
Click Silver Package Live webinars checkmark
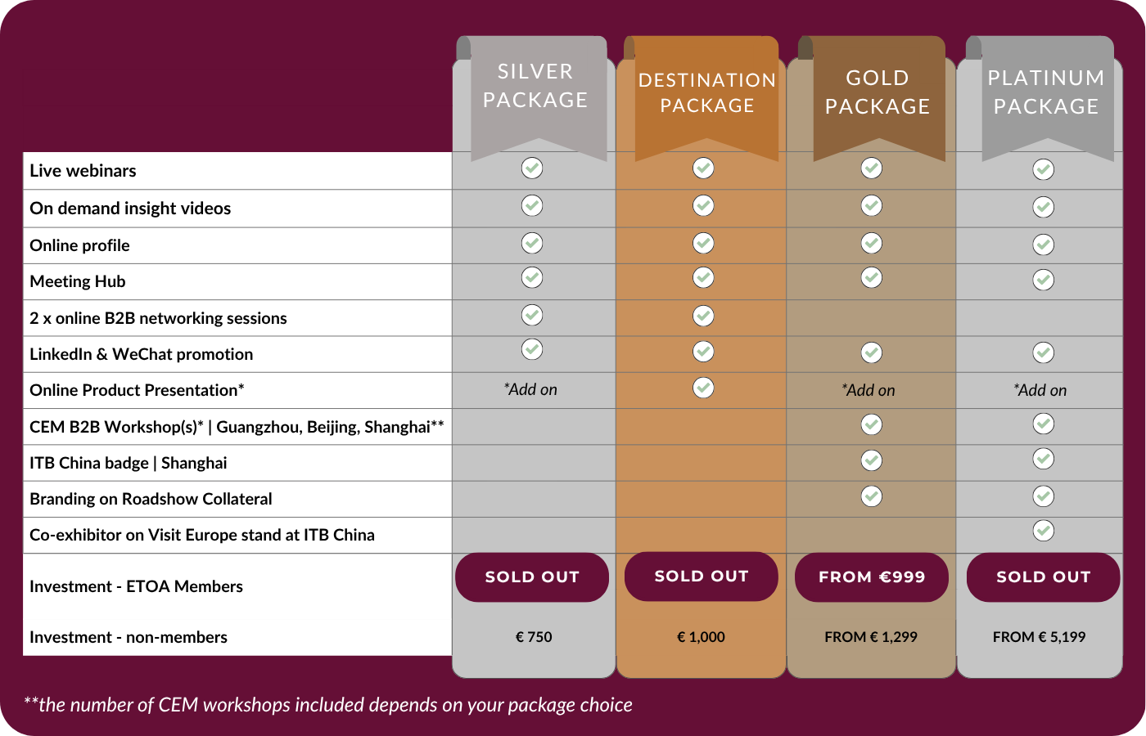click(532, 168)
